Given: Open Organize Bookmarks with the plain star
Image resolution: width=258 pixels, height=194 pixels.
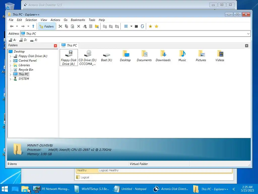Looking at the screenshot, I should [156, 26].
